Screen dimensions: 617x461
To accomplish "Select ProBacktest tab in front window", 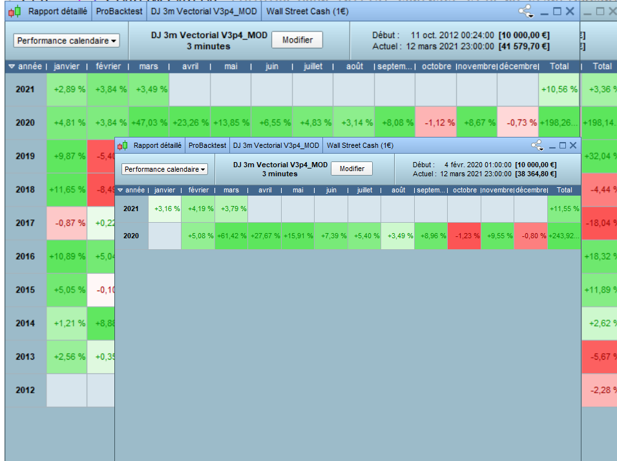I will [x=207, y=145].
